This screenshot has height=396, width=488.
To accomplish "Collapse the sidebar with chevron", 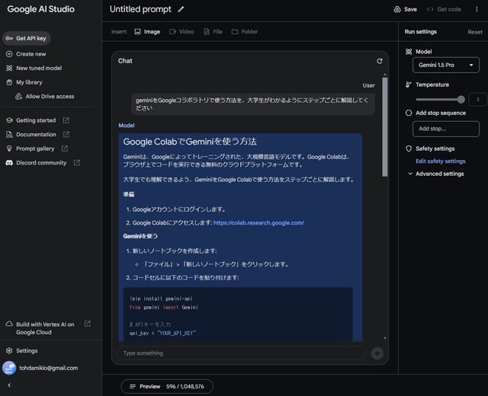I will click(9, 385).
